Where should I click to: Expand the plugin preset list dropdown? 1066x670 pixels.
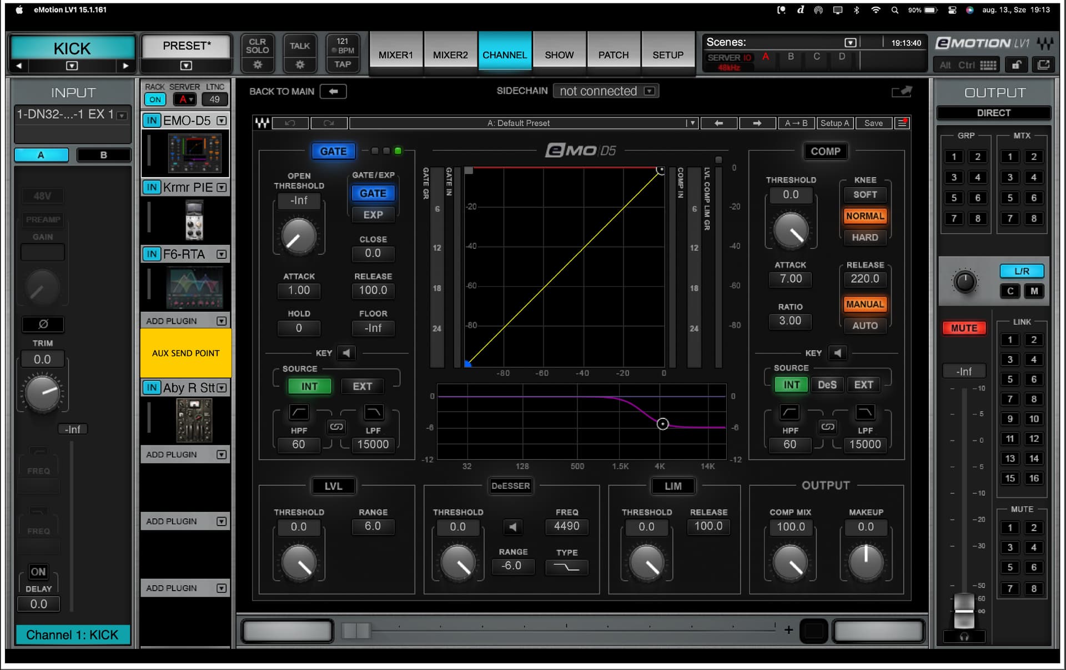pos(691,123)
